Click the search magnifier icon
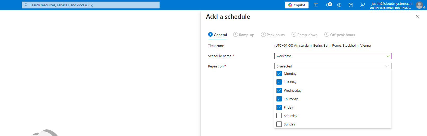Screen dimensions: 427x136 tap(25, 5)
